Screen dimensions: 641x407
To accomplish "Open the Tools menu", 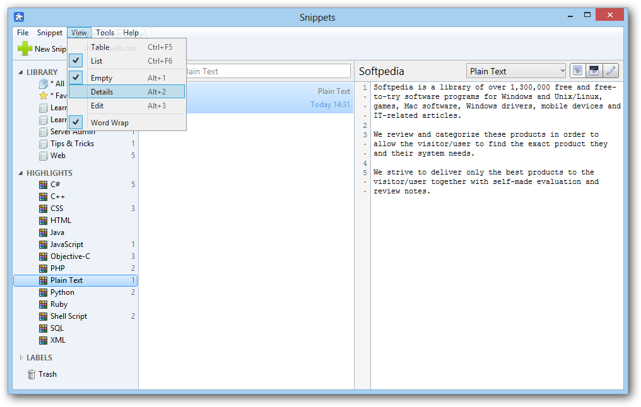I will 105,33.
